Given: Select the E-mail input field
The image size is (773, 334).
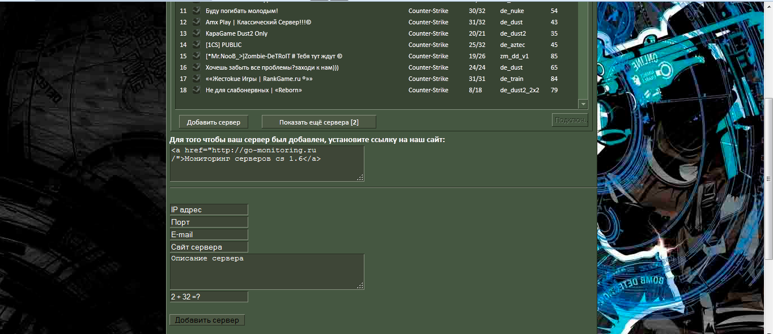Looking at the screenshot, I should 209,234.
